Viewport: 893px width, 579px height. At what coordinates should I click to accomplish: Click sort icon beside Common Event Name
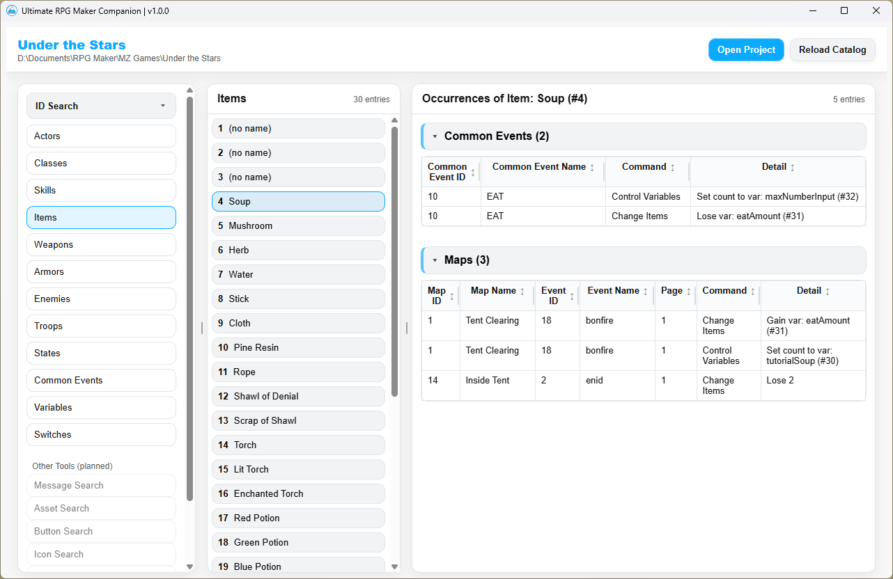click(592, 167)
